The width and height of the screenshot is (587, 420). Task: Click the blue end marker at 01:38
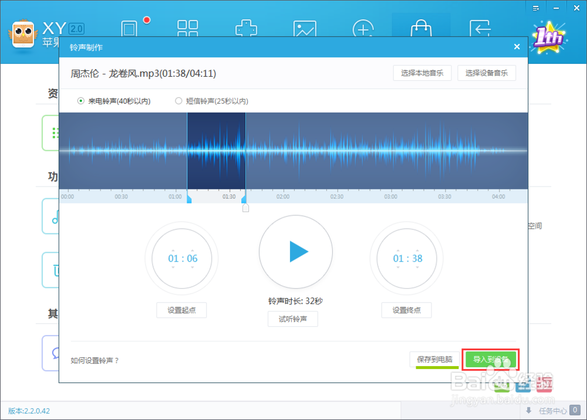tap(244, 199)
